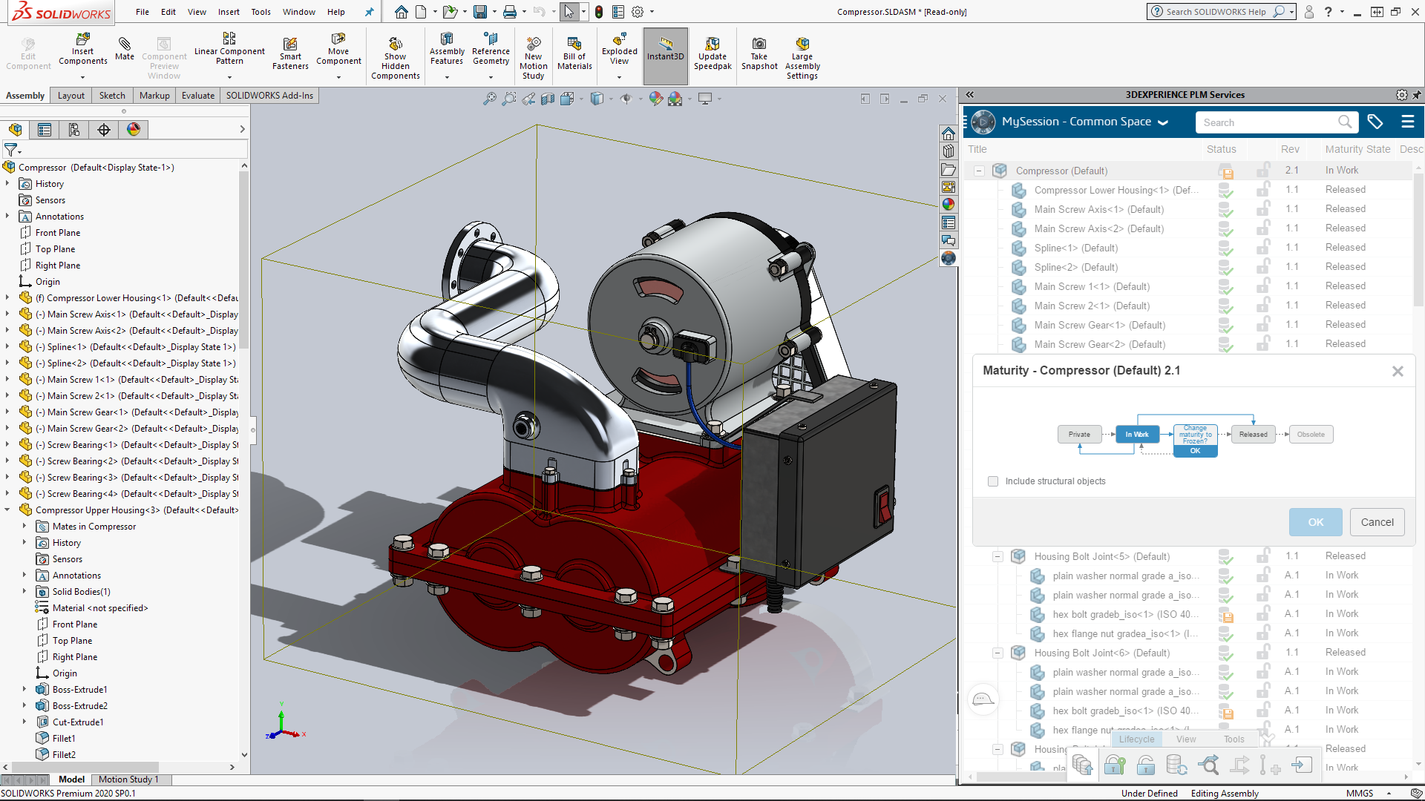Screen dimensions: 1425x801
Task: Create an Exploded View
Action: 618,52
